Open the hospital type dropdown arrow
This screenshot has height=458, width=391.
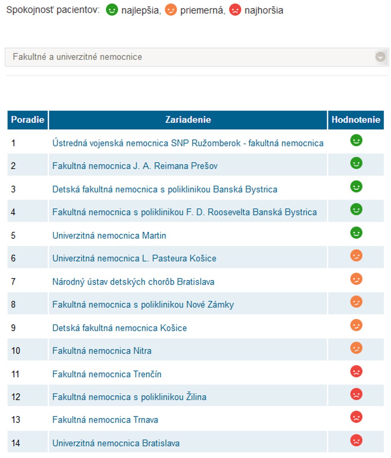click(x=380, y=57)
